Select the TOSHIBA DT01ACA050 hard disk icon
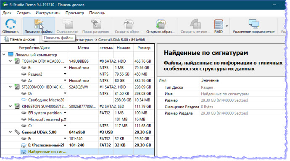The image size is (290, 161). pos(17,61)
